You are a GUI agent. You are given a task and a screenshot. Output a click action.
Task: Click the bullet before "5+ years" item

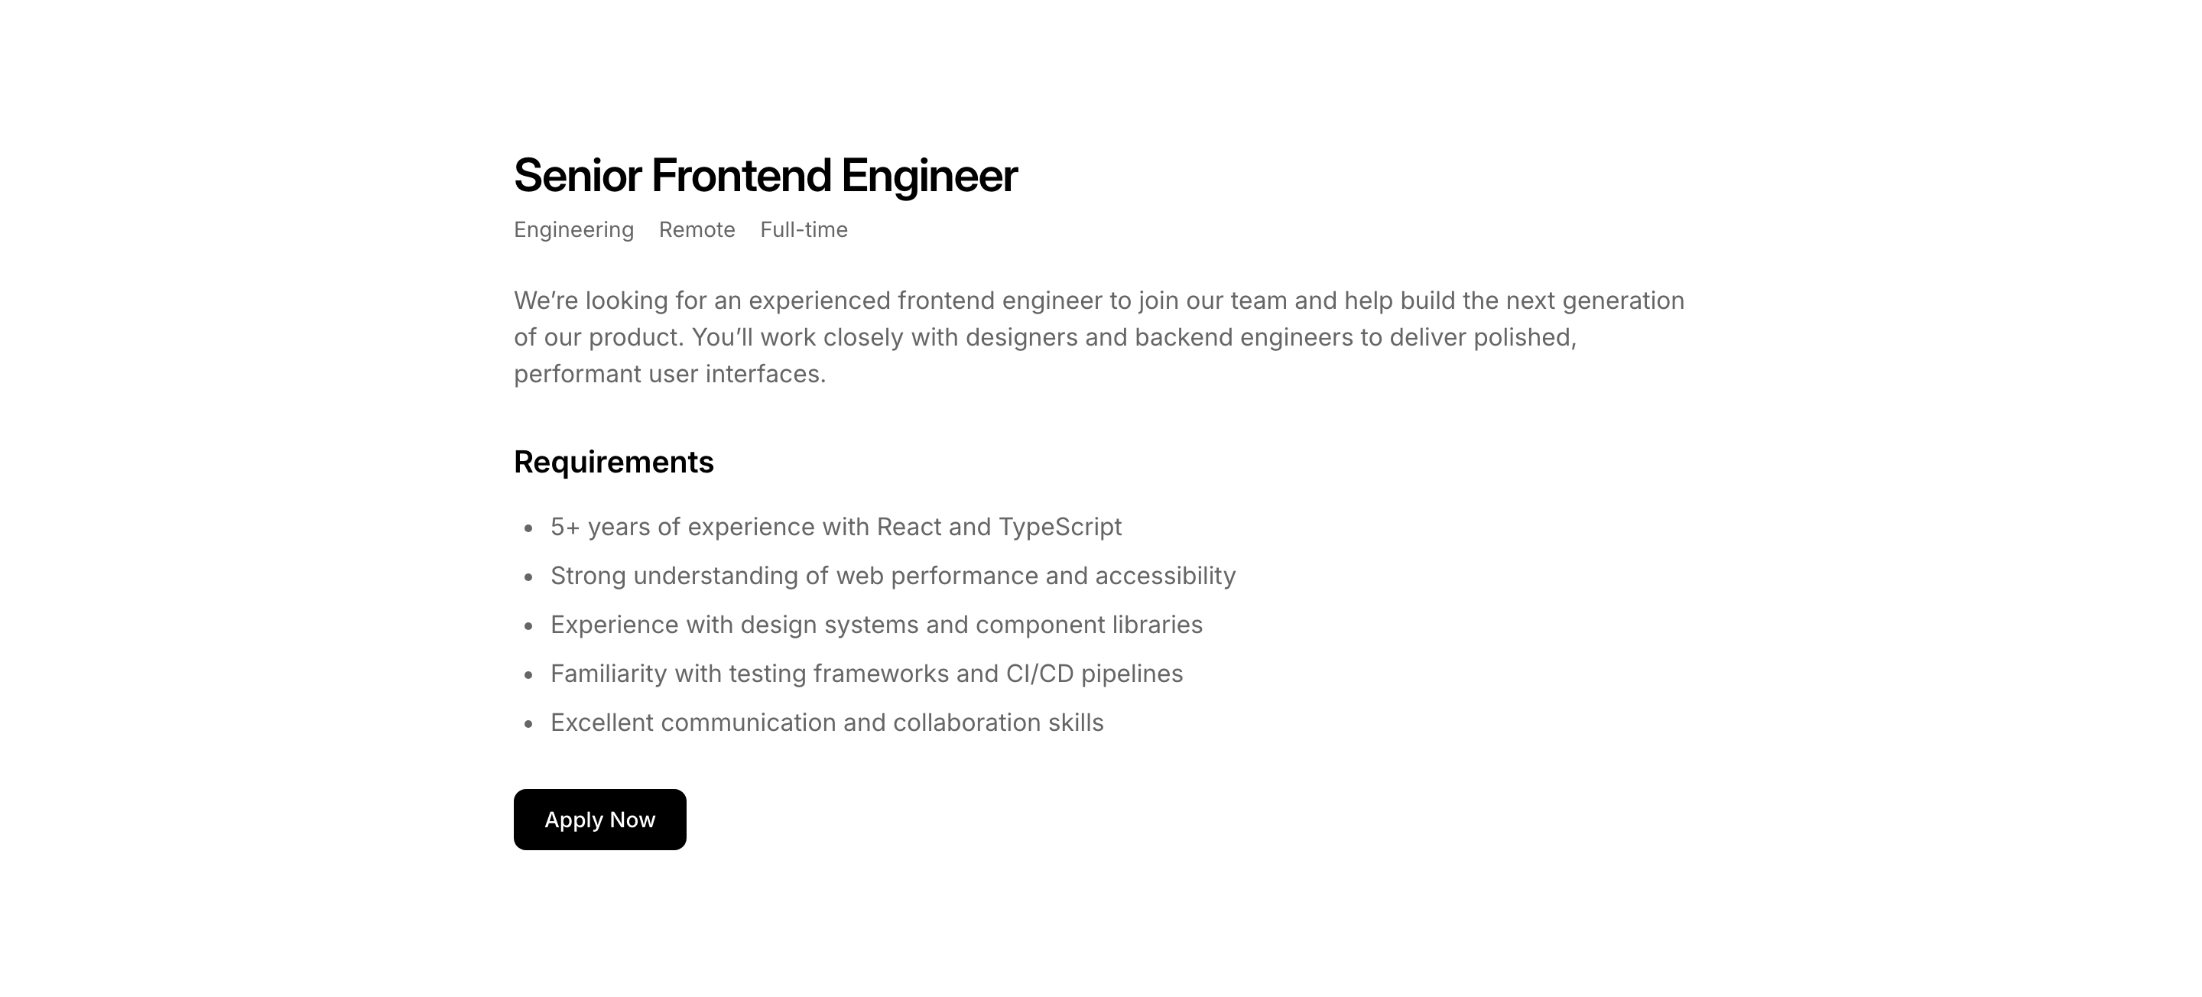(x=529, y=528)
